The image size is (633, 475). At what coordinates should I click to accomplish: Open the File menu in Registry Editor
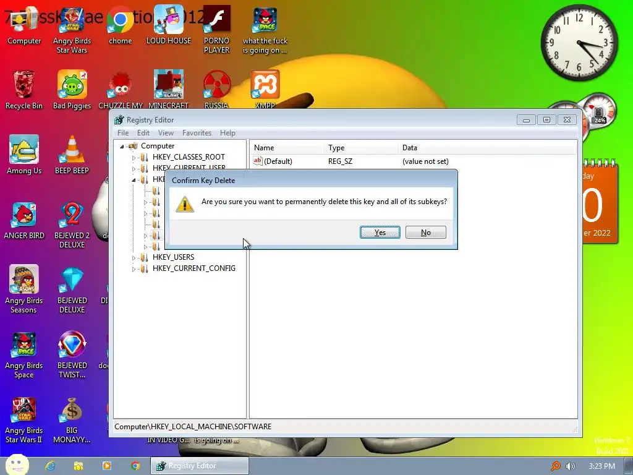coord(123,133)
